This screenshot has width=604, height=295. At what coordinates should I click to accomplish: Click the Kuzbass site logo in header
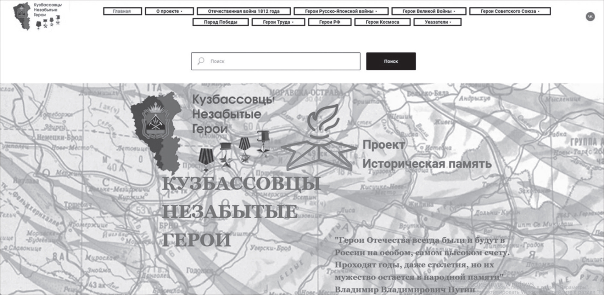coord(37,16)
